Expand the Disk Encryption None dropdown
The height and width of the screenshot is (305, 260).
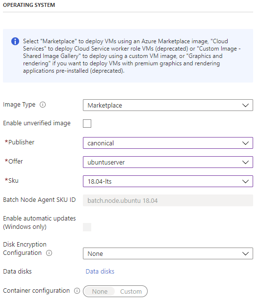click(168, 253)
